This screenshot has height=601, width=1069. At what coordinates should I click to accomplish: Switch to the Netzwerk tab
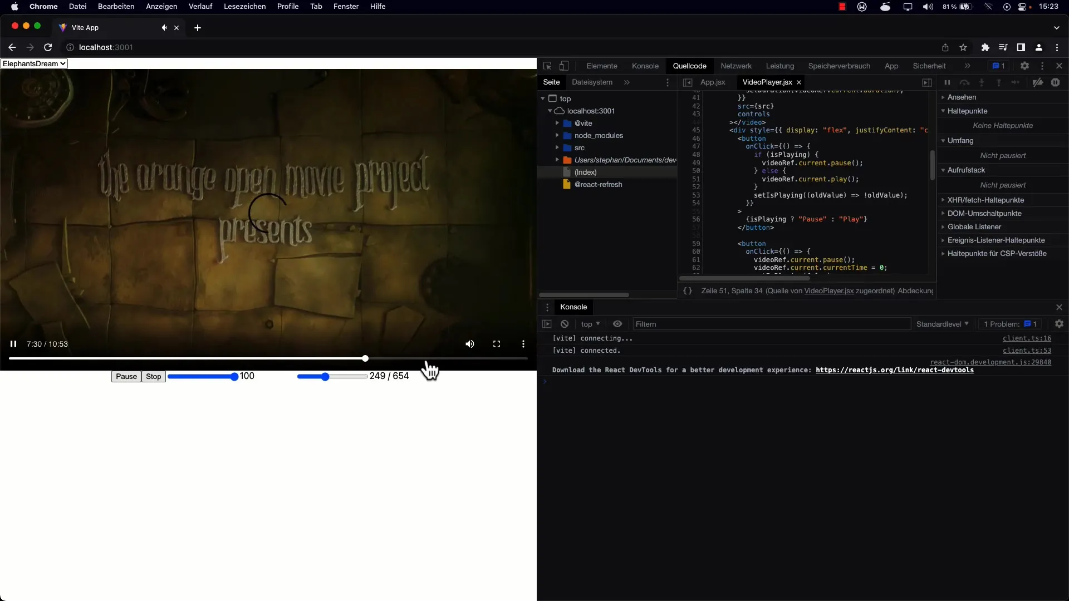[x=735, y=66]
